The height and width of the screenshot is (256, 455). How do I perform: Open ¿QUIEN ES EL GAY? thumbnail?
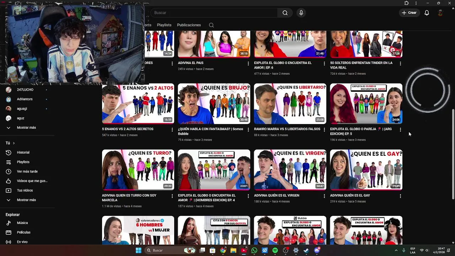click(x=366, y=170)
